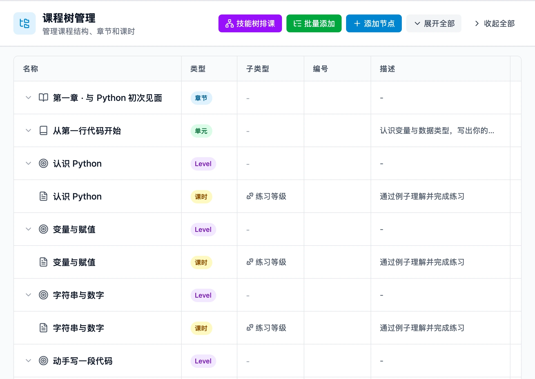Click the course tree logo icon

(25, 23)
